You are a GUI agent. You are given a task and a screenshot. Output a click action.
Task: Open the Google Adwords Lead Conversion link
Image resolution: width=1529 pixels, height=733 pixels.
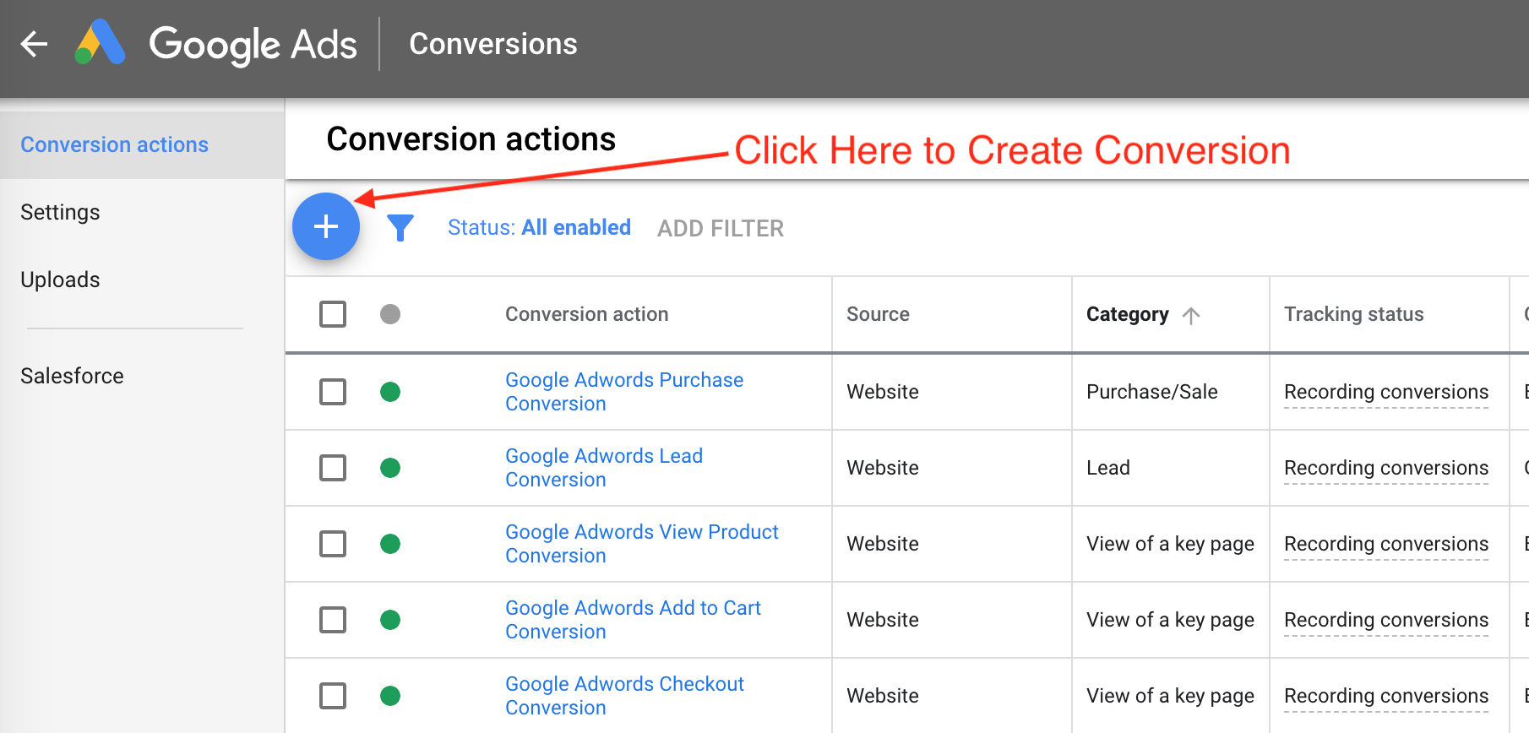click(x=604, y=468)
